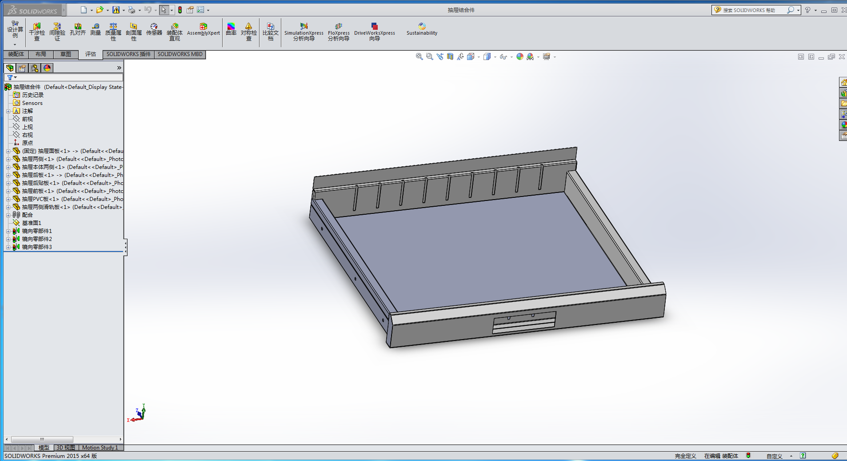Open the SOLIDWORKS 插件 tab

[x=128, y=54]
